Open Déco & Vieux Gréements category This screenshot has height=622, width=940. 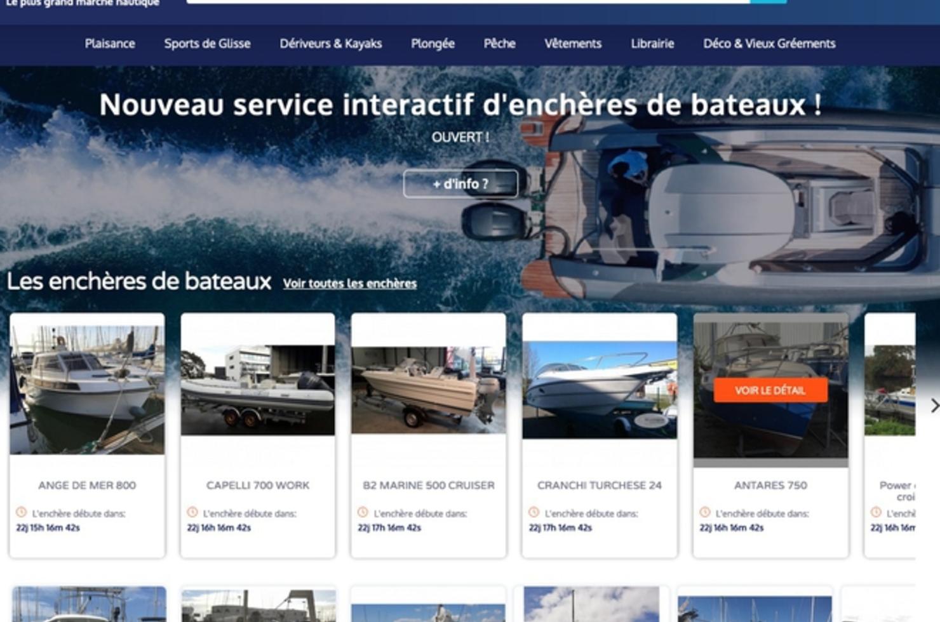click(769, 44)
